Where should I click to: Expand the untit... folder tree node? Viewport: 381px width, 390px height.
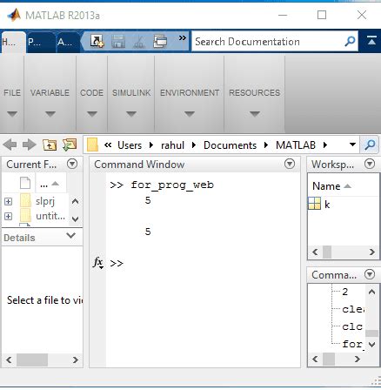pos(9,216)
